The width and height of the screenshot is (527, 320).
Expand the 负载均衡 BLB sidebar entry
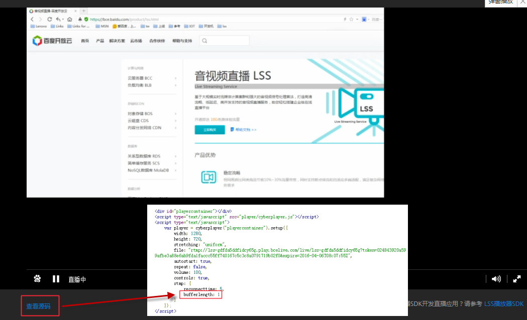tap(152, 85)
